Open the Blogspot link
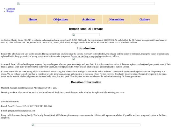This screenshot has height=129, width=172. pos(10,11)
